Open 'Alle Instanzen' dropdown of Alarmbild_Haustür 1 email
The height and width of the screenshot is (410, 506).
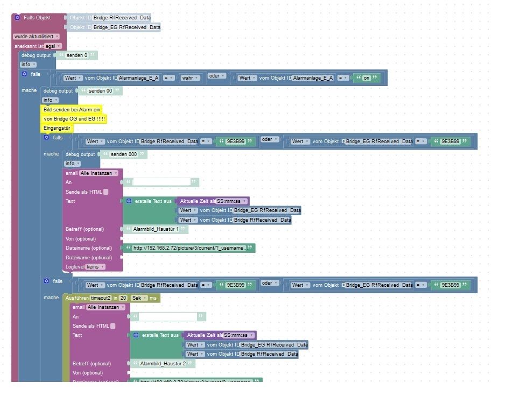(x=99, y=173)
